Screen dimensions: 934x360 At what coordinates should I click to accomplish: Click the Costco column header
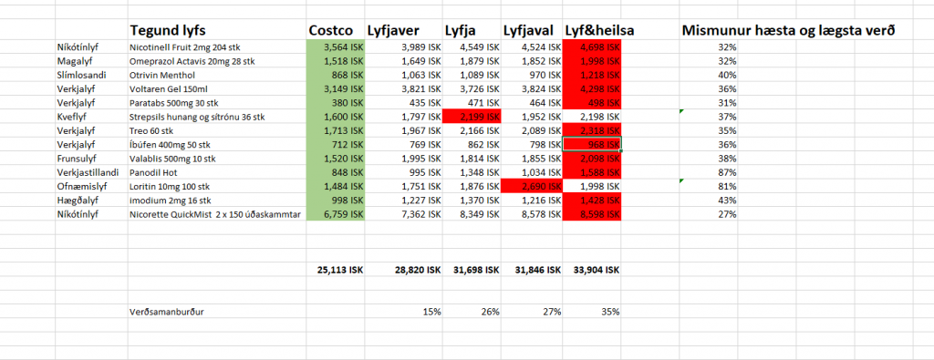point(336,30)
